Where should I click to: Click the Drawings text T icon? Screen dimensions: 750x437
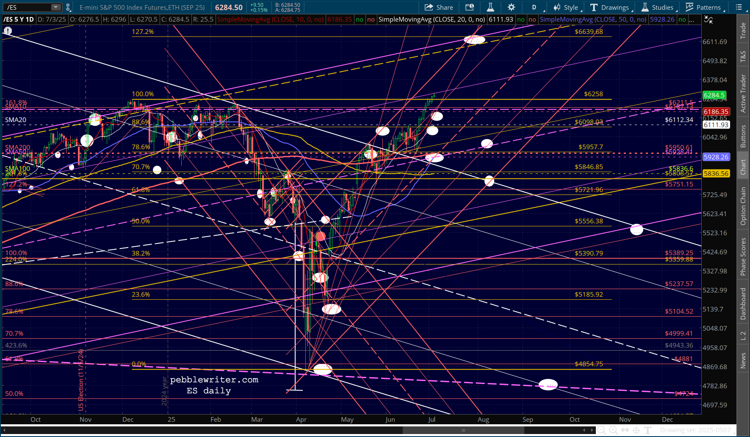[x=594, y=7]
